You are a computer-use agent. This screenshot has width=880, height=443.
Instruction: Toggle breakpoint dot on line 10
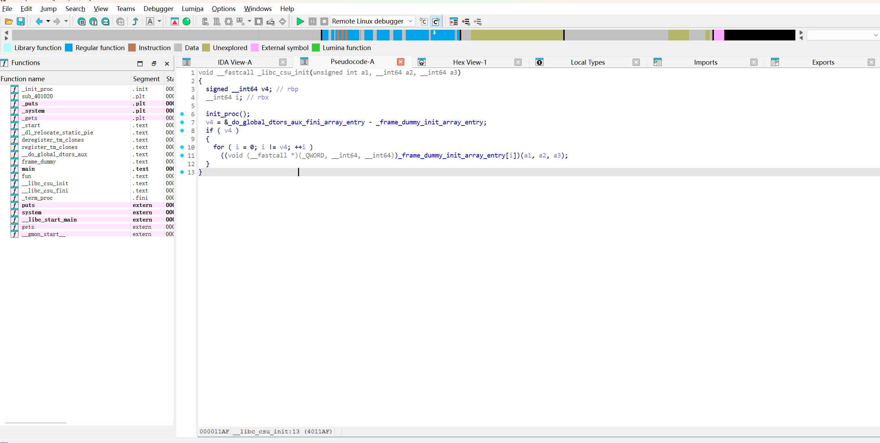tap(182, 147)
